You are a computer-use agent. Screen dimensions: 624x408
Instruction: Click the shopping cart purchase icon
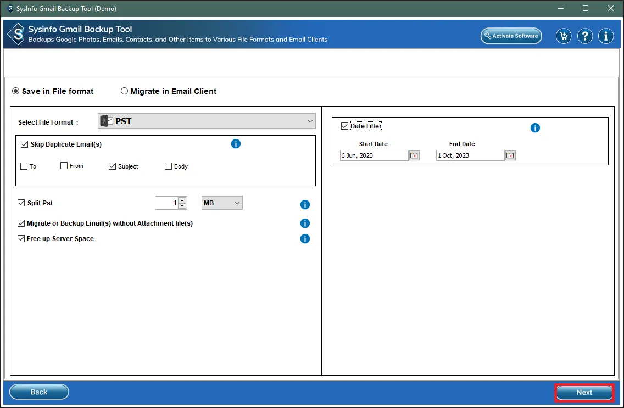(x=563, y=36)
